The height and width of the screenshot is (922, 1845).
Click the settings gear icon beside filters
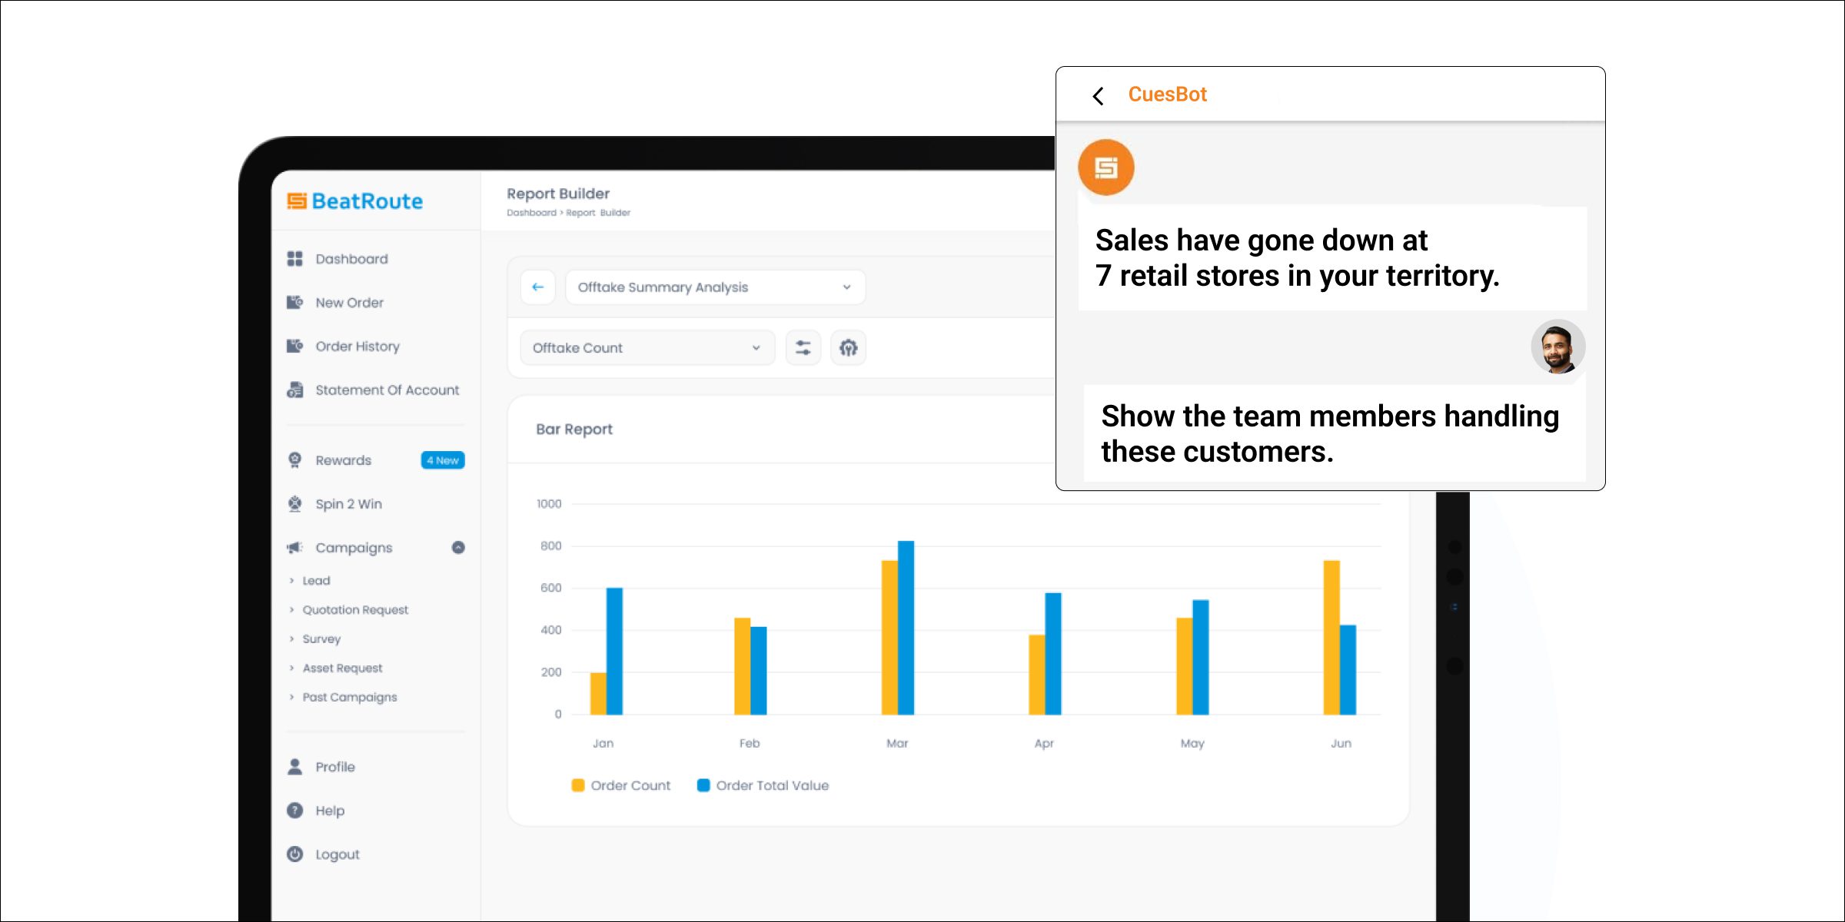(x=848, y=348)
